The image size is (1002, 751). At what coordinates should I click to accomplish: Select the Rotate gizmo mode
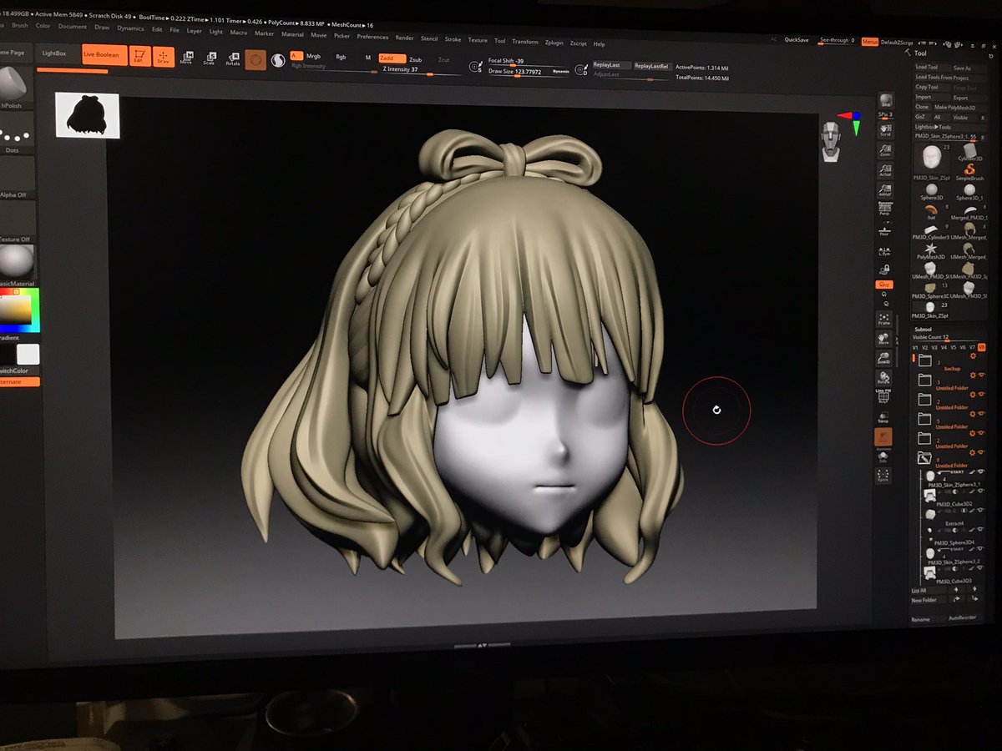tap(232, 59)
